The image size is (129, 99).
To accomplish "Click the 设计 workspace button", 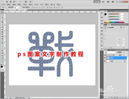I will pyautogui.click(x=103, y=2).
